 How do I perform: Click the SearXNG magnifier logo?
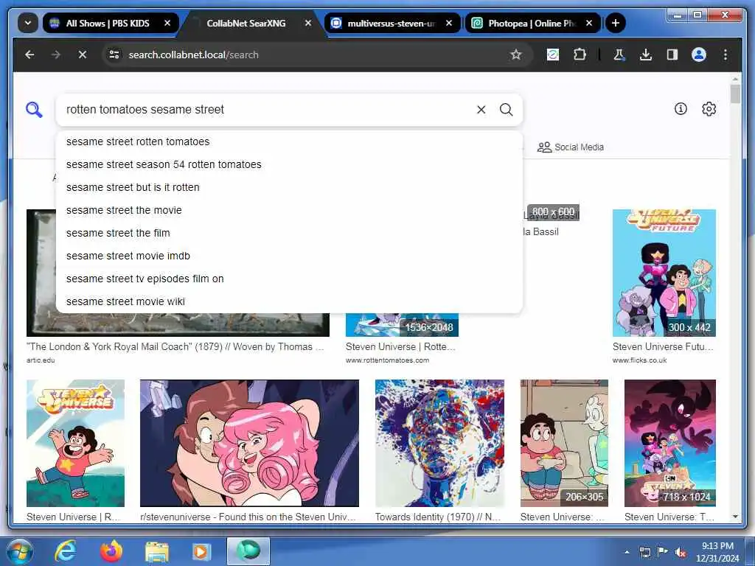(34, 110)
